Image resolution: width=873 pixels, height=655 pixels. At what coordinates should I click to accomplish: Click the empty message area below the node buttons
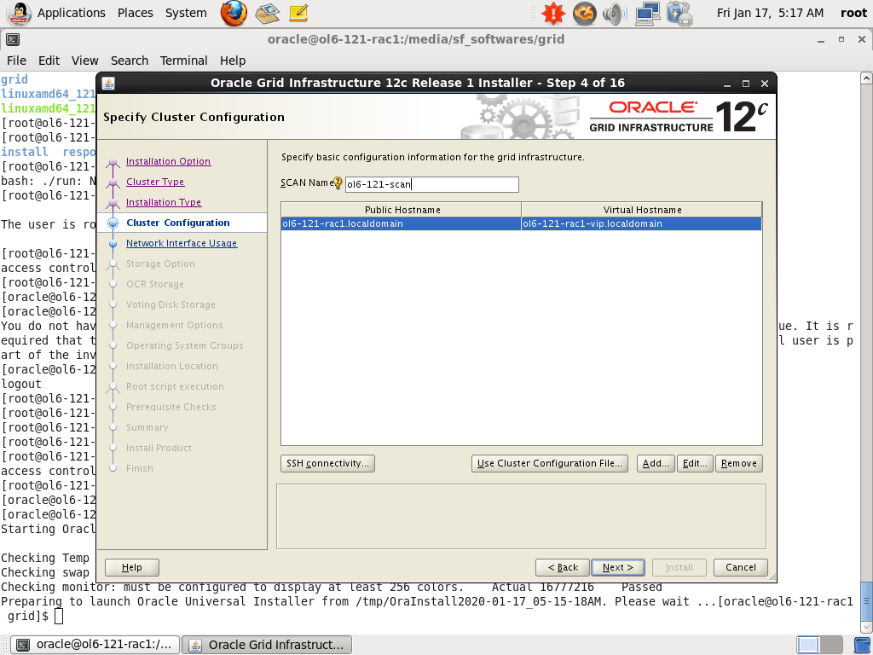tap(521, 516)
